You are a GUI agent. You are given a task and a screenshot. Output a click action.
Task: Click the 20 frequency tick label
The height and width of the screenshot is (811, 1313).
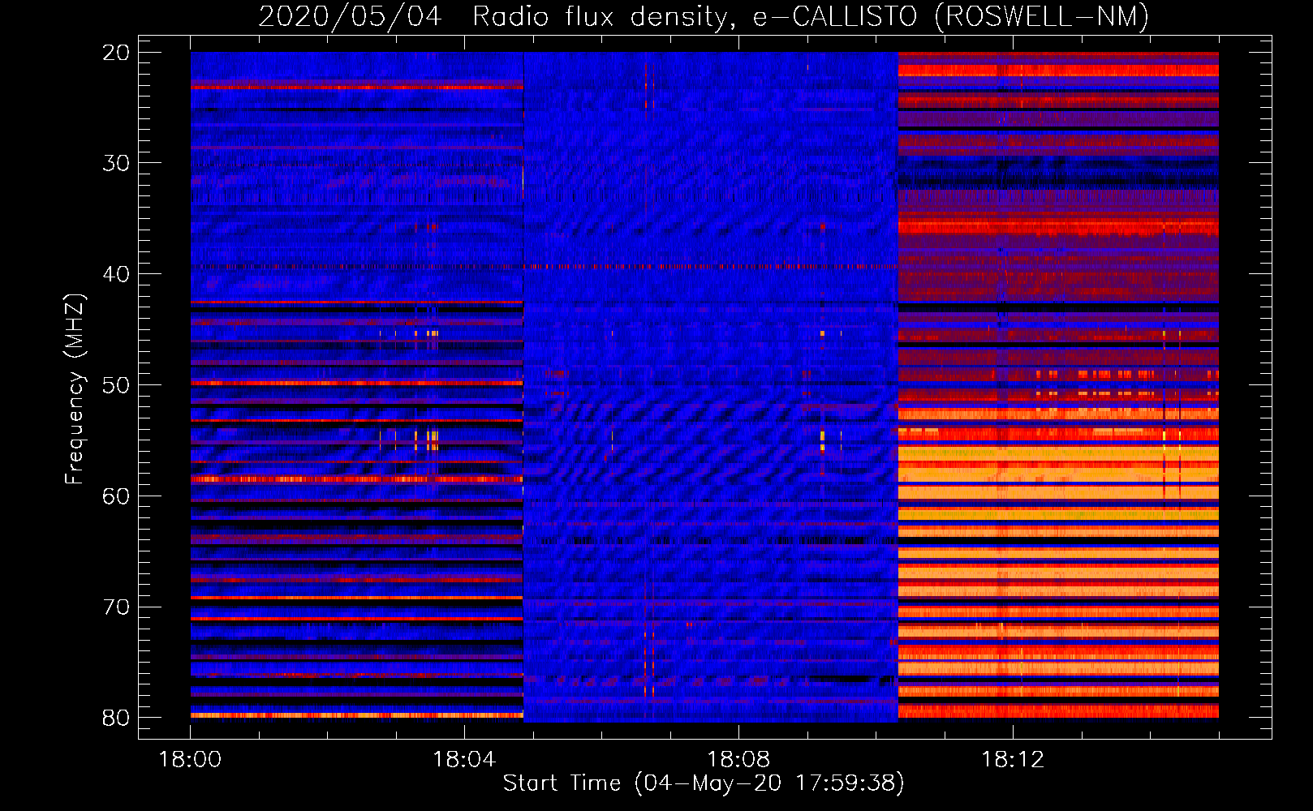point(115,53)
